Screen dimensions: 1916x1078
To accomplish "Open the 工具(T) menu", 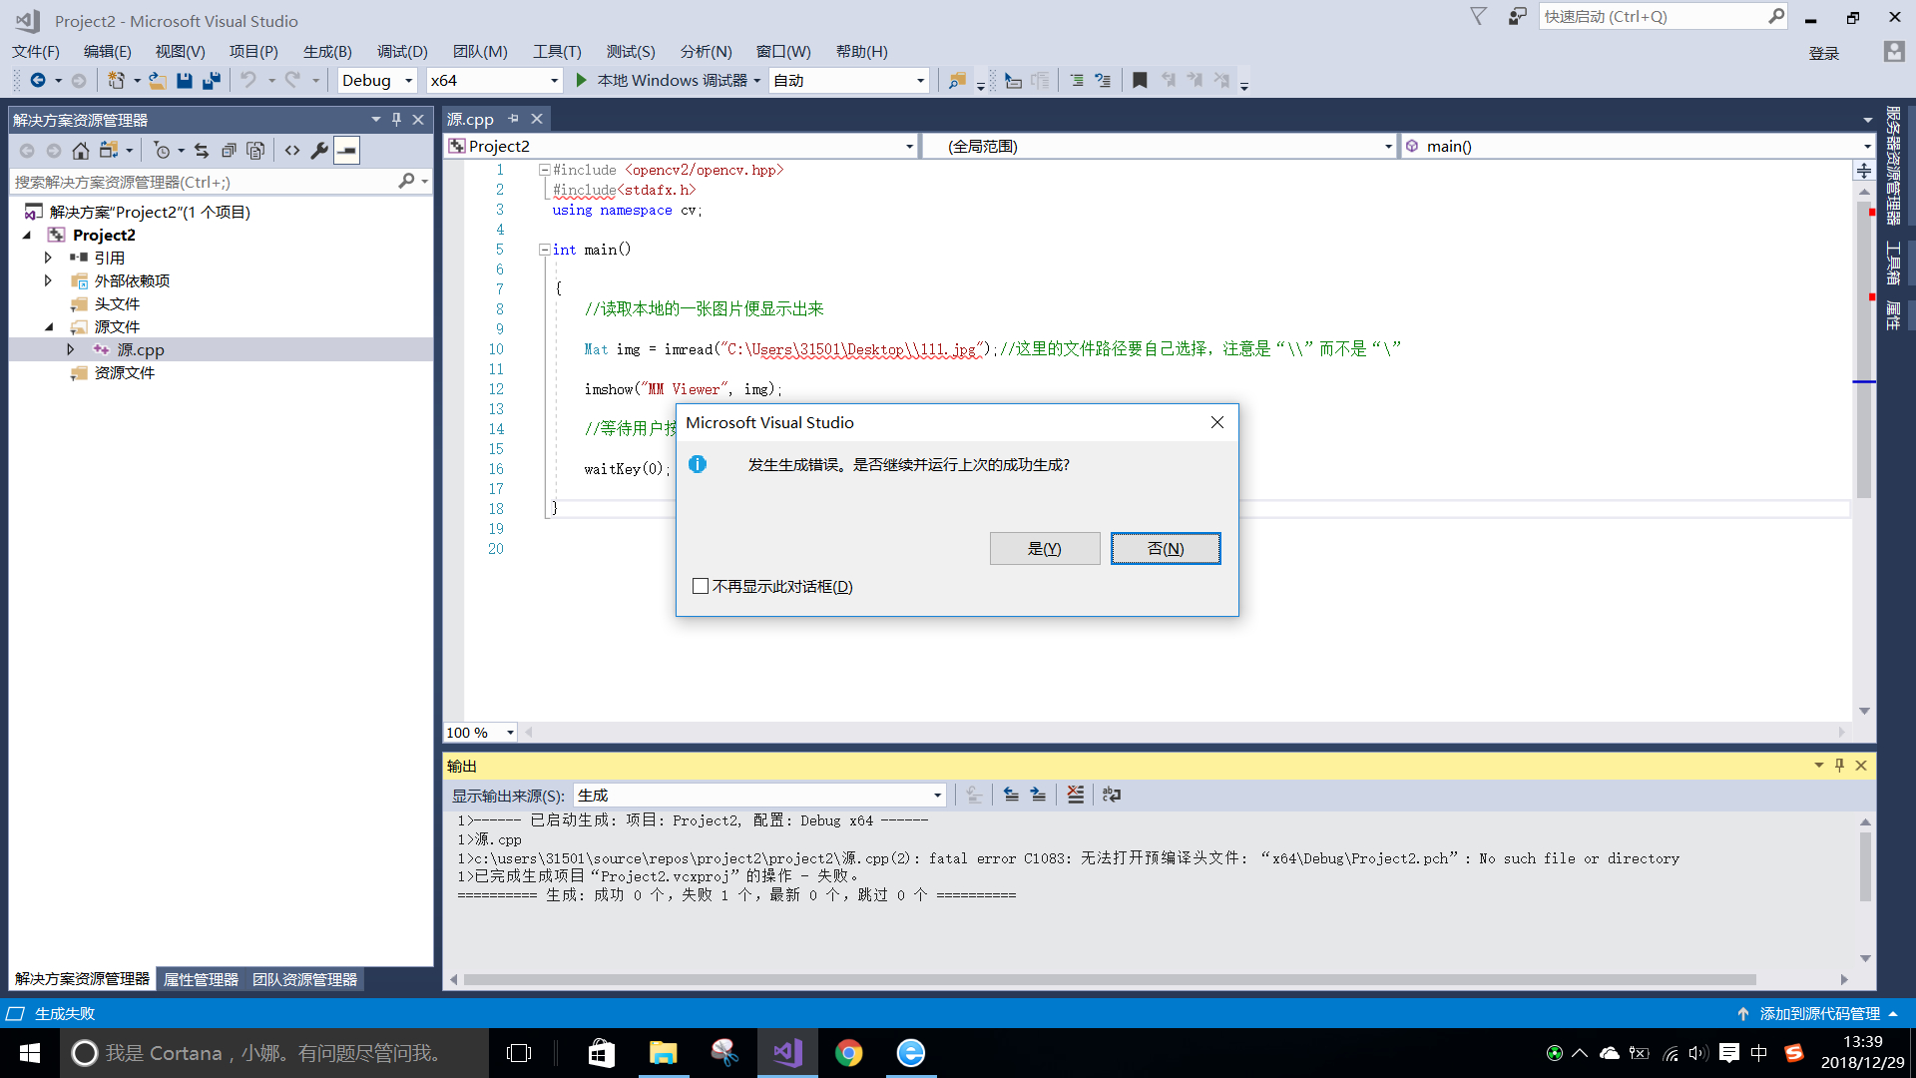I will click(x=557, y=51).
